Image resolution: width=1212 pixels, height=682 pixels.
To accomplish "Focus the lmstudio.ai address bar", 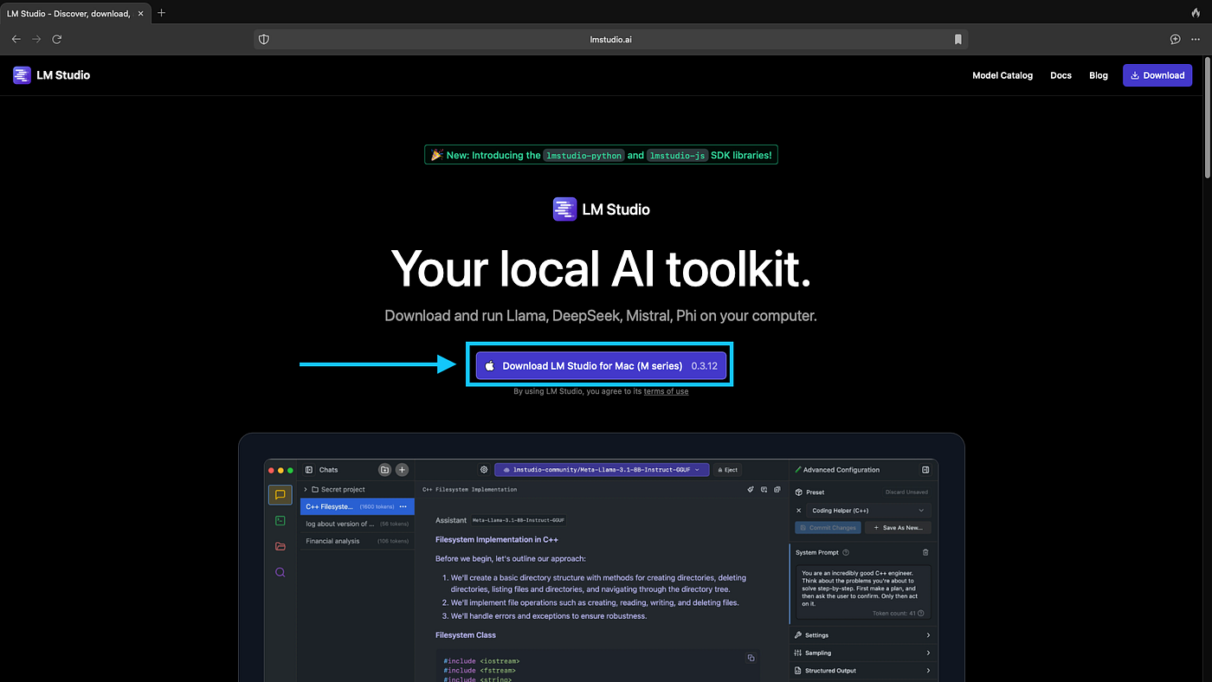I will [610, 39].
